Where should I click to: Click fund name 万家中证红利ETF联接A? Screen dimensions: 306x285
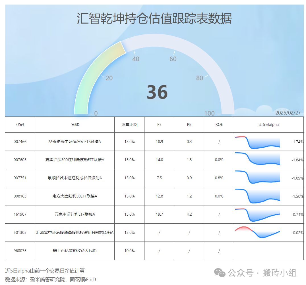click(x=75, y=215)
